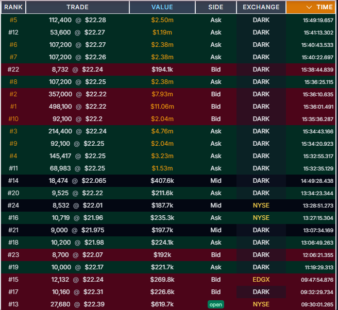Click value $1.19m

coord(162,32)
